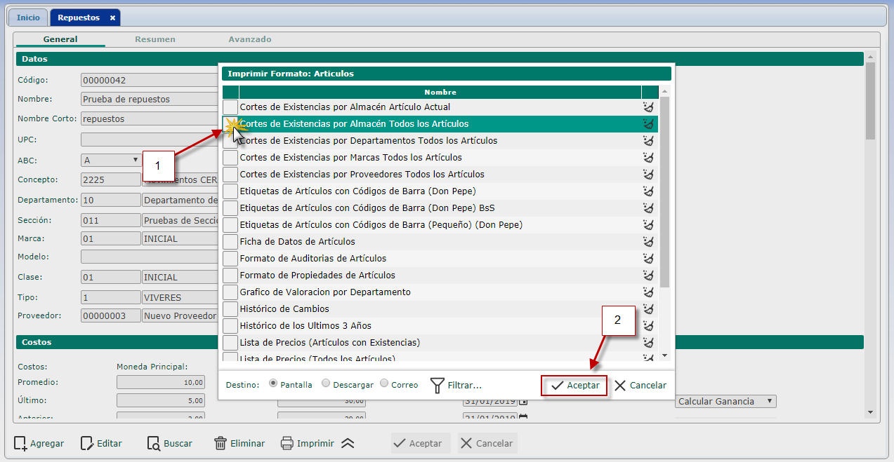
Task: Click the Agregar add-document icon
Action: [21, 443]
